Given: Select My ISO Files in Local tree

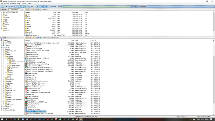Looking at the screenshot, I should coord(8,42).
